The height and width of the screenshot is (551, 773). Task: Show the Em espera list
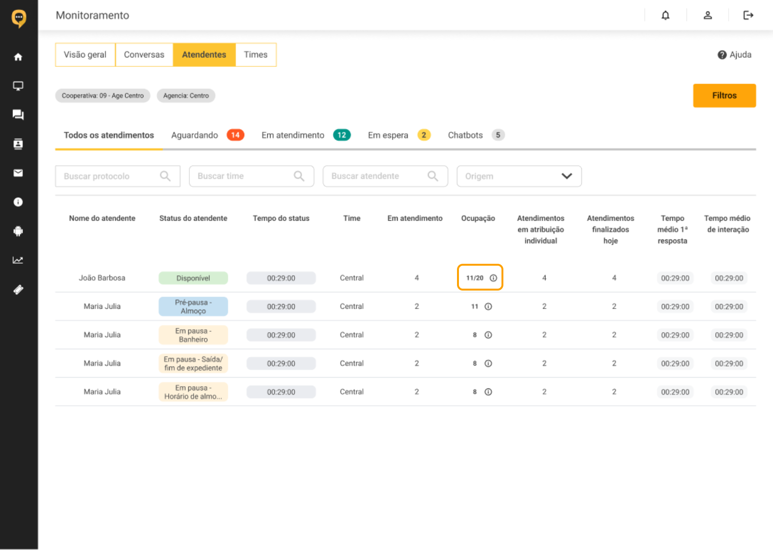coord(399,135)
